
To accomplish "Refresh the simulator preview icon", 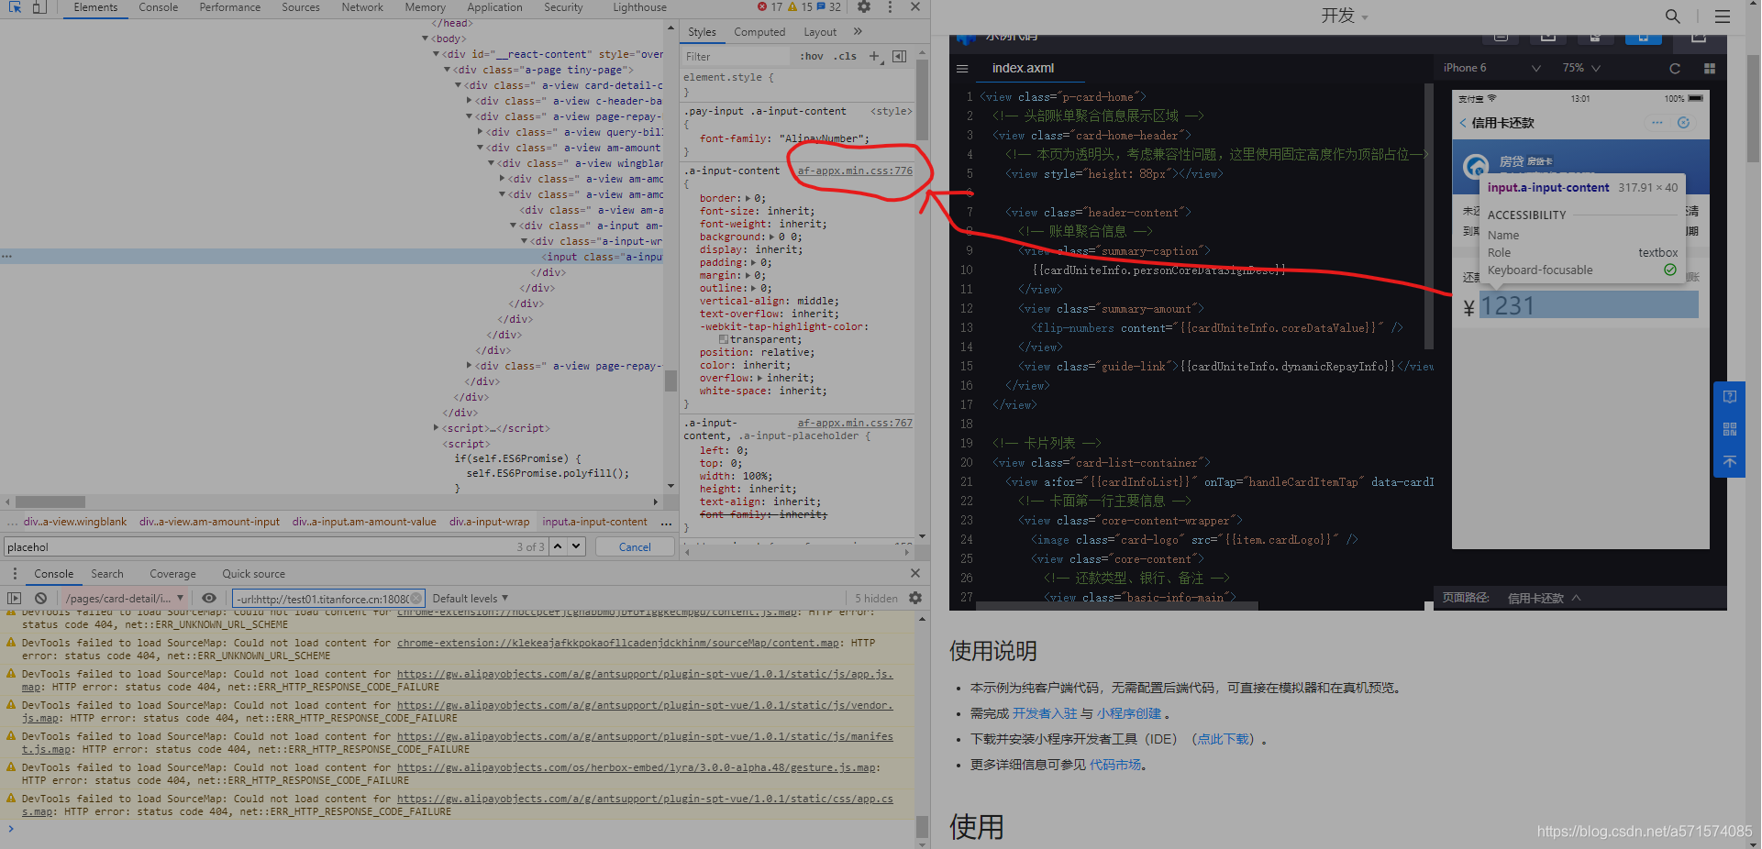I will [x=1675, y=69].
